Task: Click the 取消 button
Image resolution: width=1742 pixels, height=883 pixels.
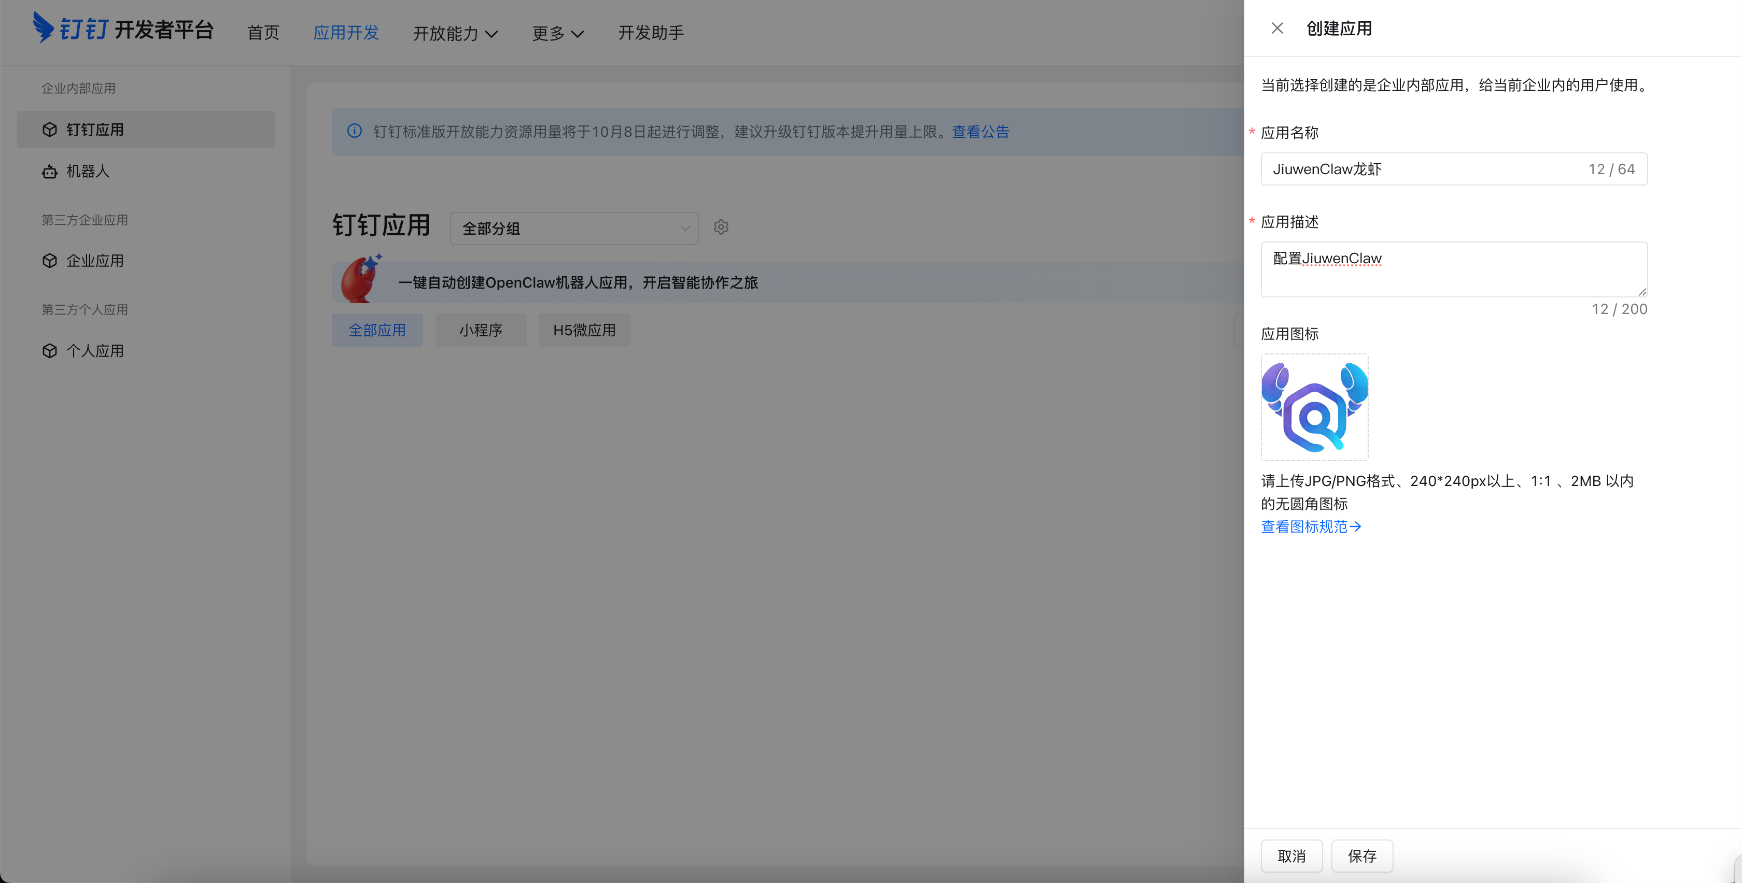Action: coord(1291,856)
